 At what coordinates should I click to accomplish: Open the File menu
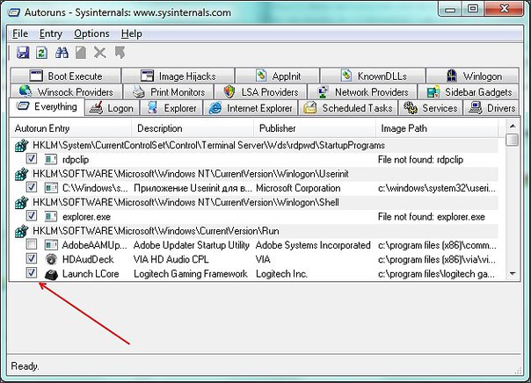point(20,33)
